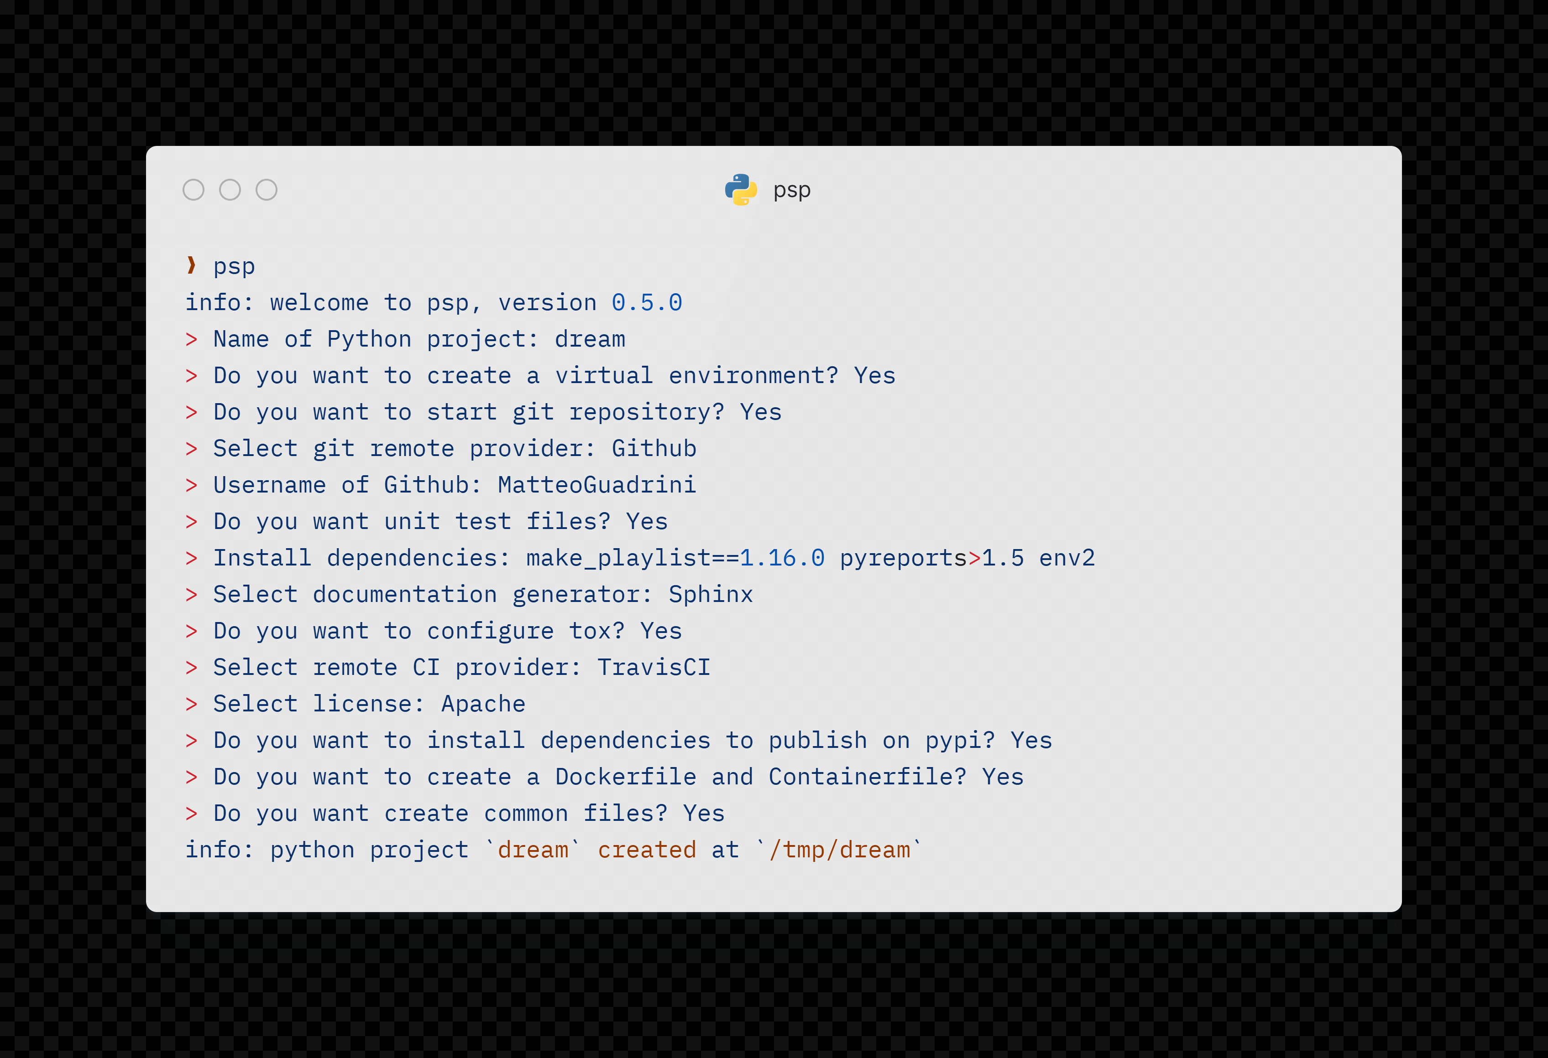Click the "TravisCI" remote CI provider answer

(x=654, y=667)
